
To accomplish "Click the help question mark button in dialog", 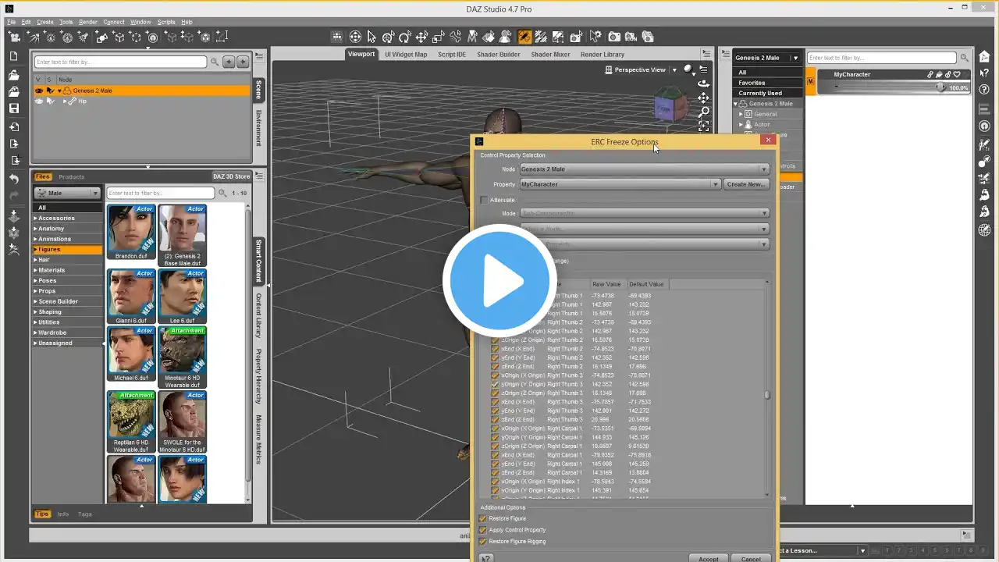I will (485, 557).
